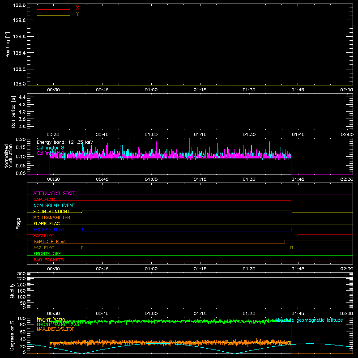The height and width of the screenshot is (358, 358).
Task: Click 01:15 time label under modulation plot
Action: 200,179
